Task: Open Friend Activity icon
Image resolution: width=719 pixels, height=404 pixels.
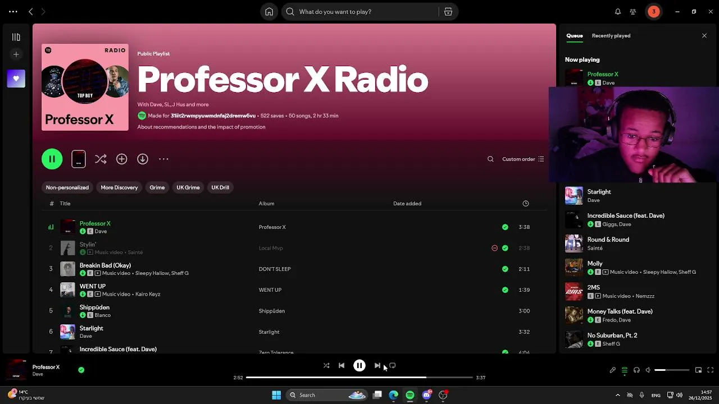Action: [632, 11]
